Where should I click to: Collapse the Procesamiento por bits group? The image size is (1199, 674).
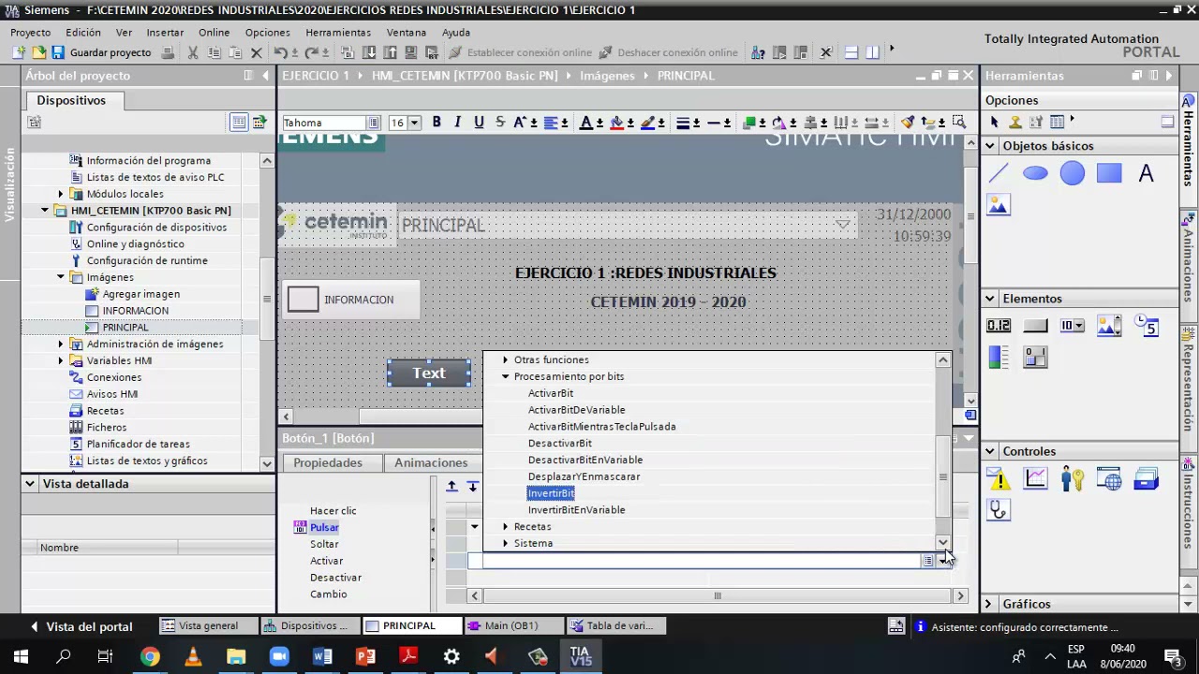pos(506,376)
